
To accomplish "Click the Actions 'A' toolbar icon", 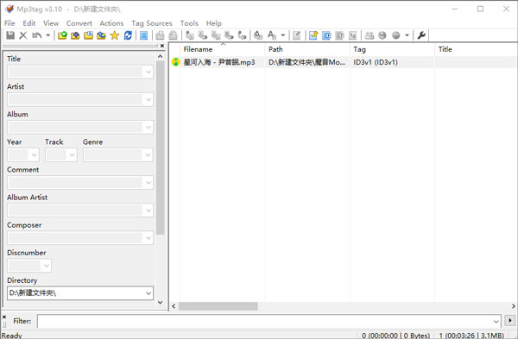I will click(272, 35).
